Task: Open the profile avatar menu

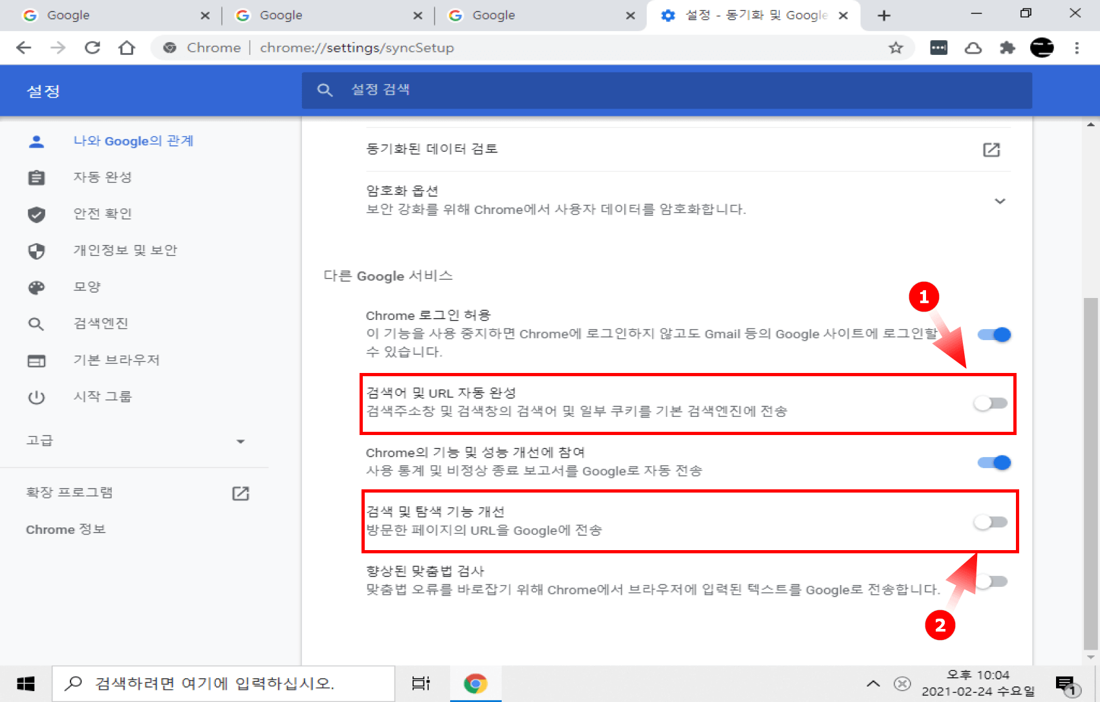Action: click(1042, 48)
